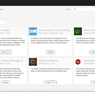Click the green package box extension icon
95x92 pixels.
pyautogui.click(x=78, y=31)
